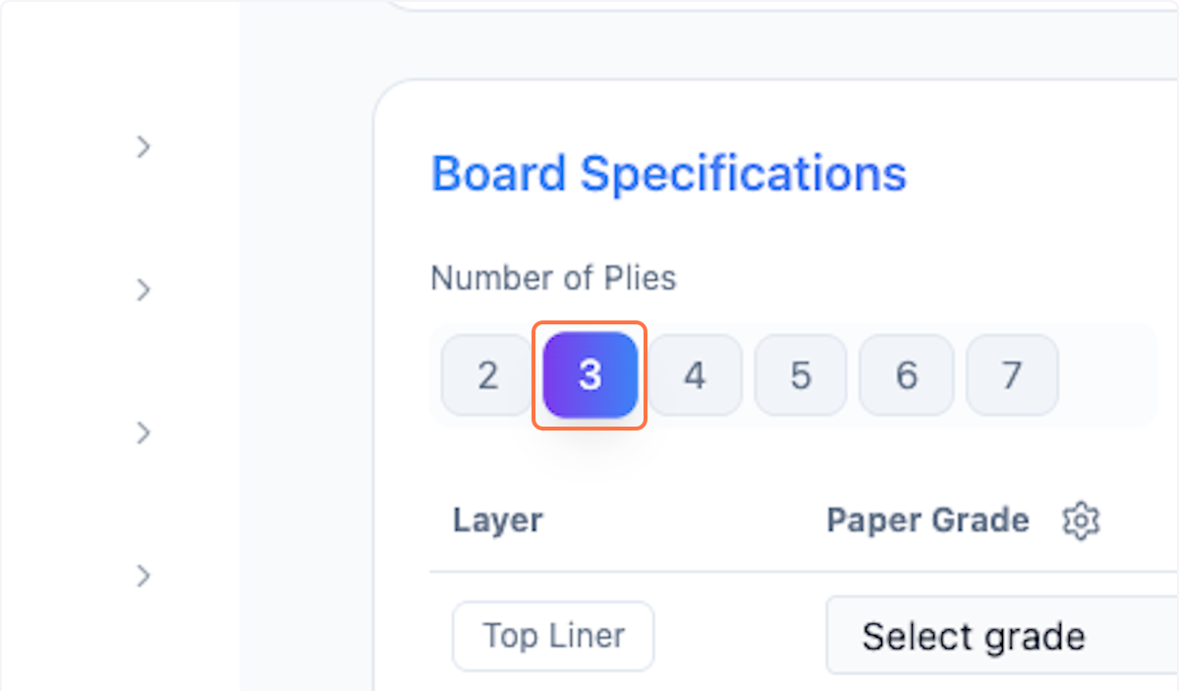Set number of plies to 5
The image size is (1179, 691).
pyautogui.click(x=800, y=375)
